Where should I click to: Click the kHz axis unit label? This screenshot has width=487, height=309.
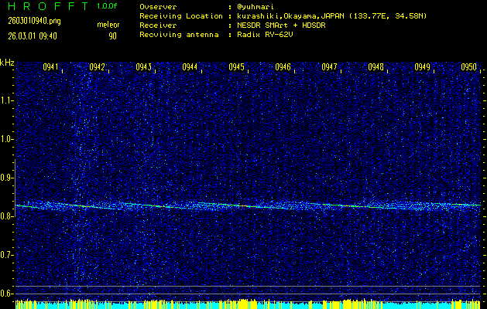point(7,63)
